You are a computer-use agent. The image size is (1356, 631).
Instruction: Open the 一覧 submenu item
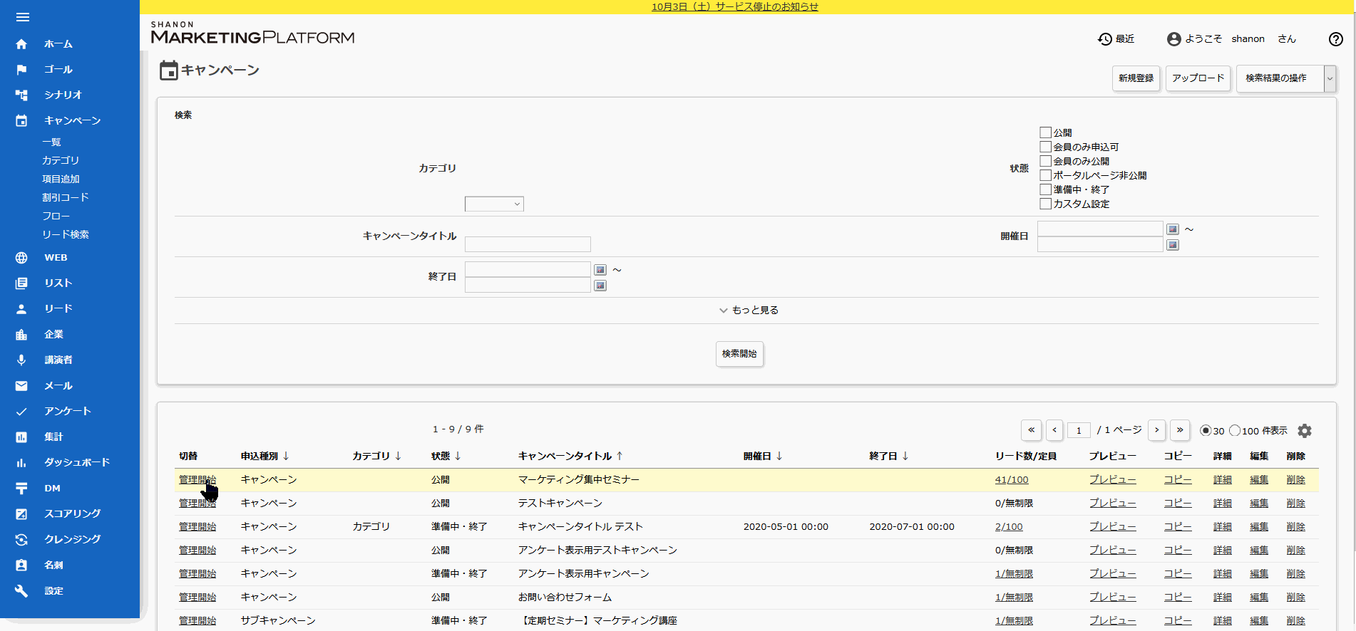52,142
